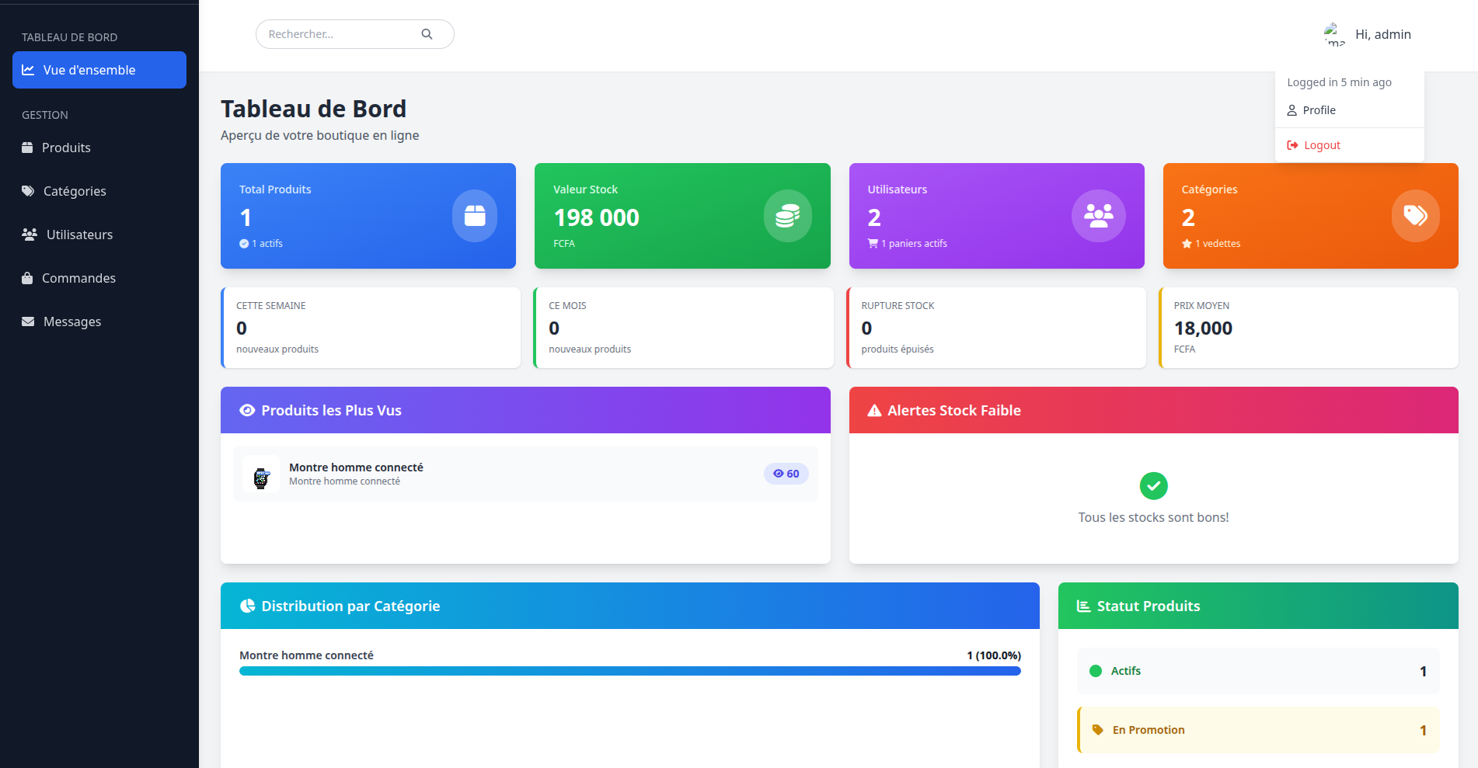Open Vue d'ensemble in sidebar
The image size is (1478, 768).
(99, 70)
